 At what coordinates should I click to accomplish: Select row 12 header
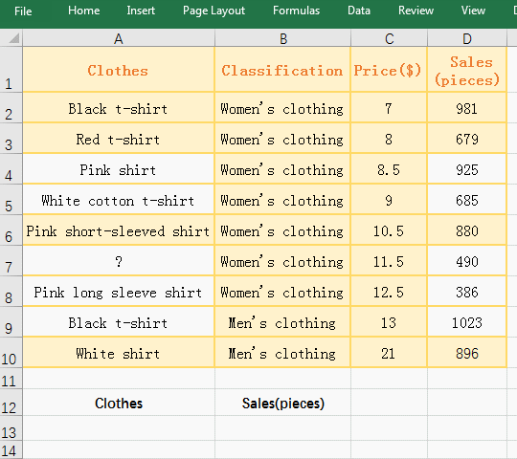[x=11, y=403]
